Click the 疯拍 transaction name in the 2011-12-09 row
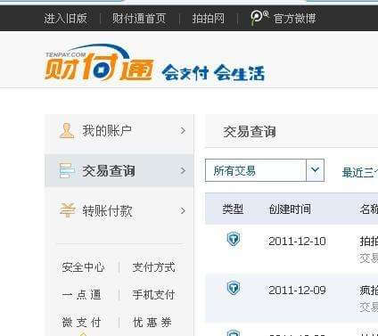The width and height of the screenshot is (378, 336). (x=369, y=291)
